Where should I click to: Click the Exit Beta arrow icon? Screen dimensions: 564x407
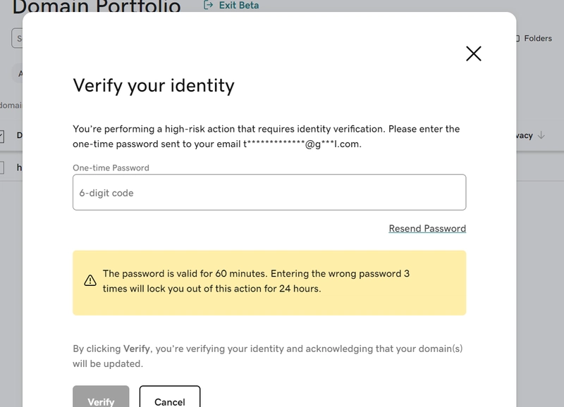[x=209, y=6]
